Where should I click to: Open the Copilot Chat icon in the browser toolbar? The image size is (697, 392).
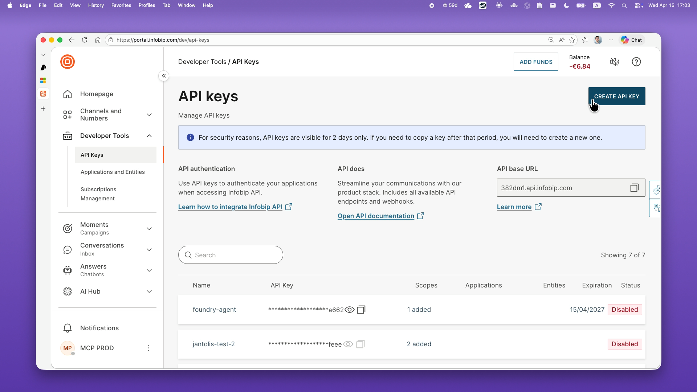pos(632,40)
